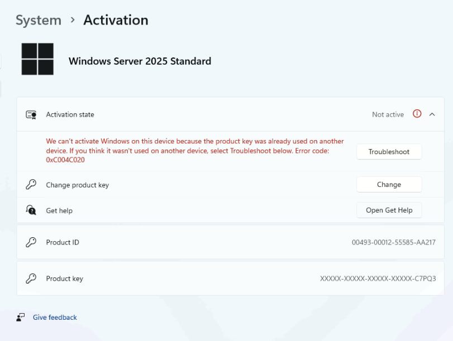The height and width of the screenshot is (341, 453).
Task: Click the Product ID key icon
Action: click(31, 242)
